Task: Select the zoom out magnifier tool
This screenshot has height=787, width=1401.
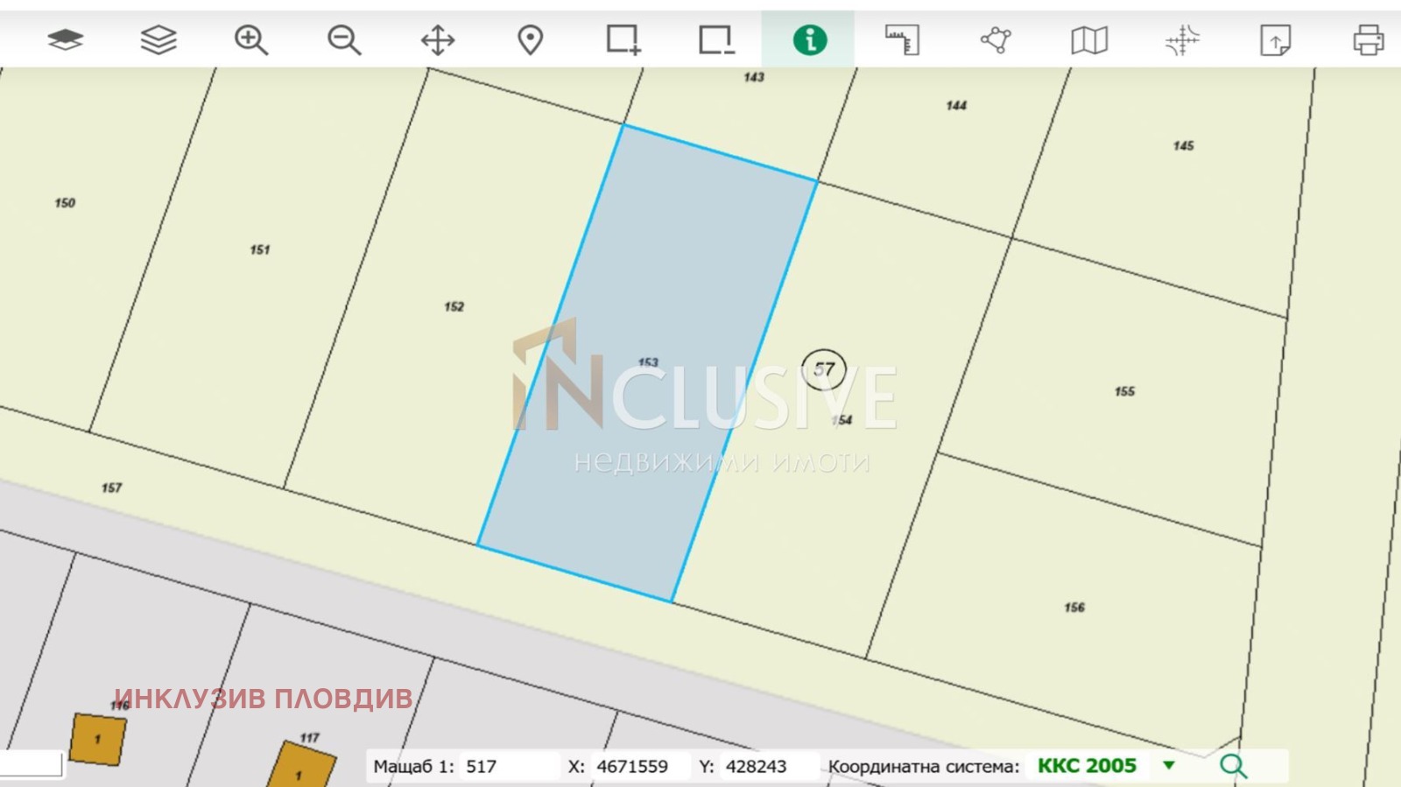Action: (x=344, y=39)
